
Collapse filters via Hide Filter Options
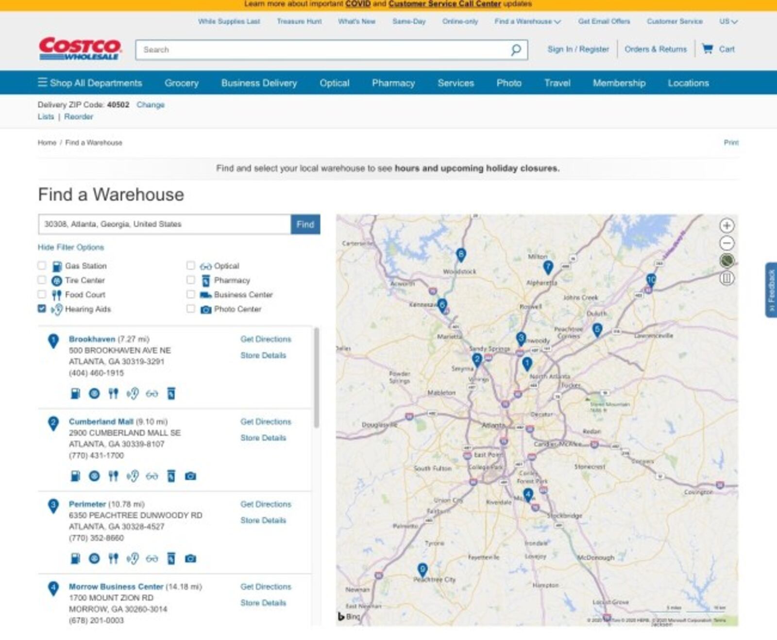pos(71,247)
